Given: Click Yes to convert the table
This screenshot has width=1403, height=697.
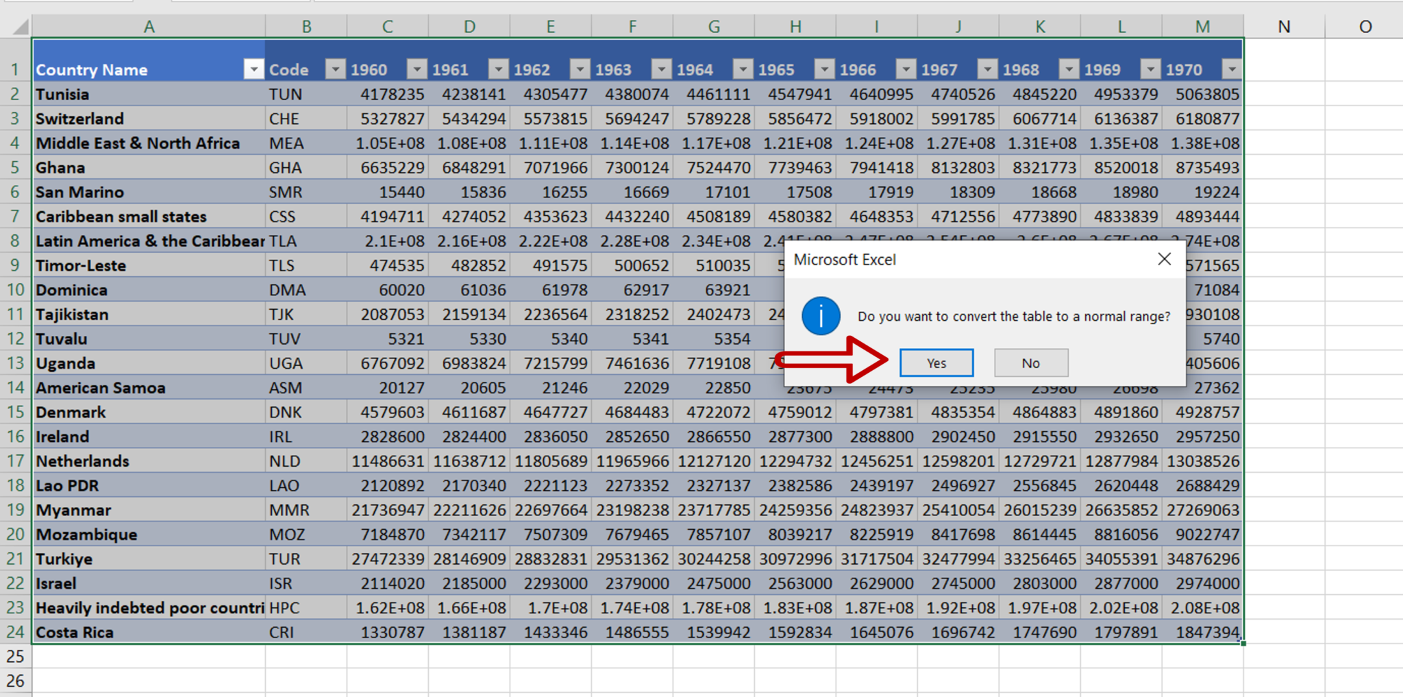Looking at the screenshot, I should 936,363.
